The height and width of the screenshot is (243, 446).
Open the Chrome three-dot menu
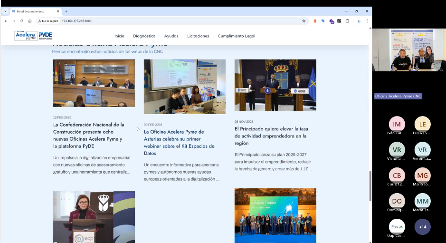tap(367, 21)
